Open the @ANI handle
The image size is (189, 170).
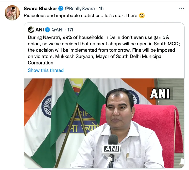pyautogui.click(x=57, y=30)
